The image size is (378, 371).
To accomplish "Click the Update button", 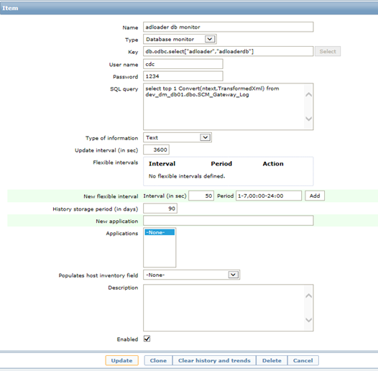I will tap(121, 360).
